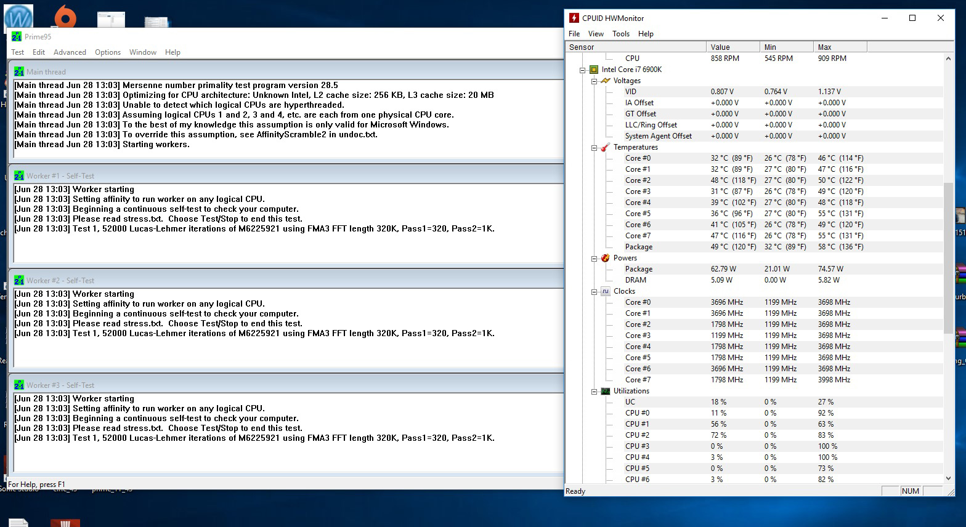Click Worker #3 Self-Test window icon
This screenshot has height=527, width=966.
tap(19, 385)
